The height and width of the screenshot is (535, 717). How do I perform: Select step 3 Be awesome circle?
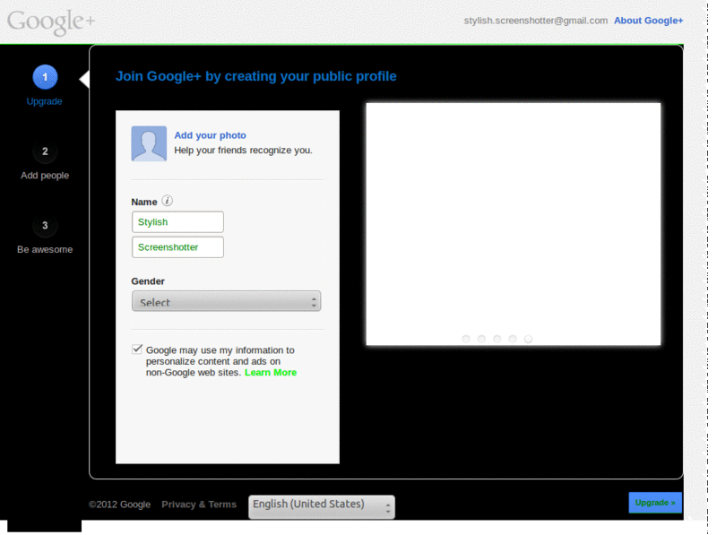click(x=45, y=226)
